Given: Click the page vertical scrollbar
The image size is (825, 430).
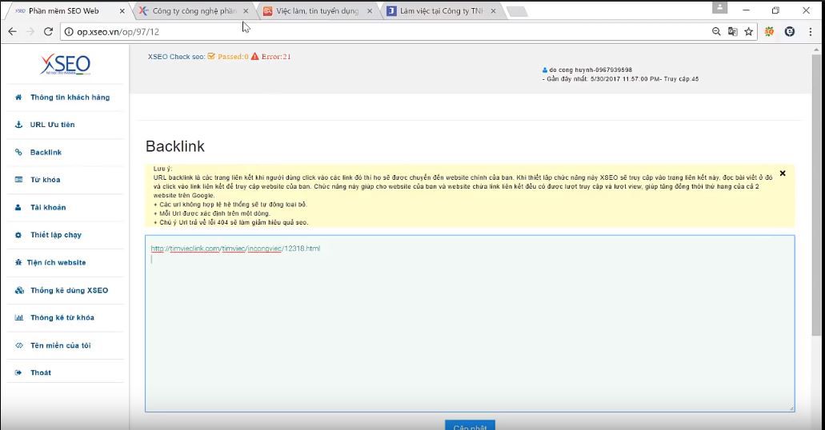Looking at the screenshot, I should coord(816,194).
